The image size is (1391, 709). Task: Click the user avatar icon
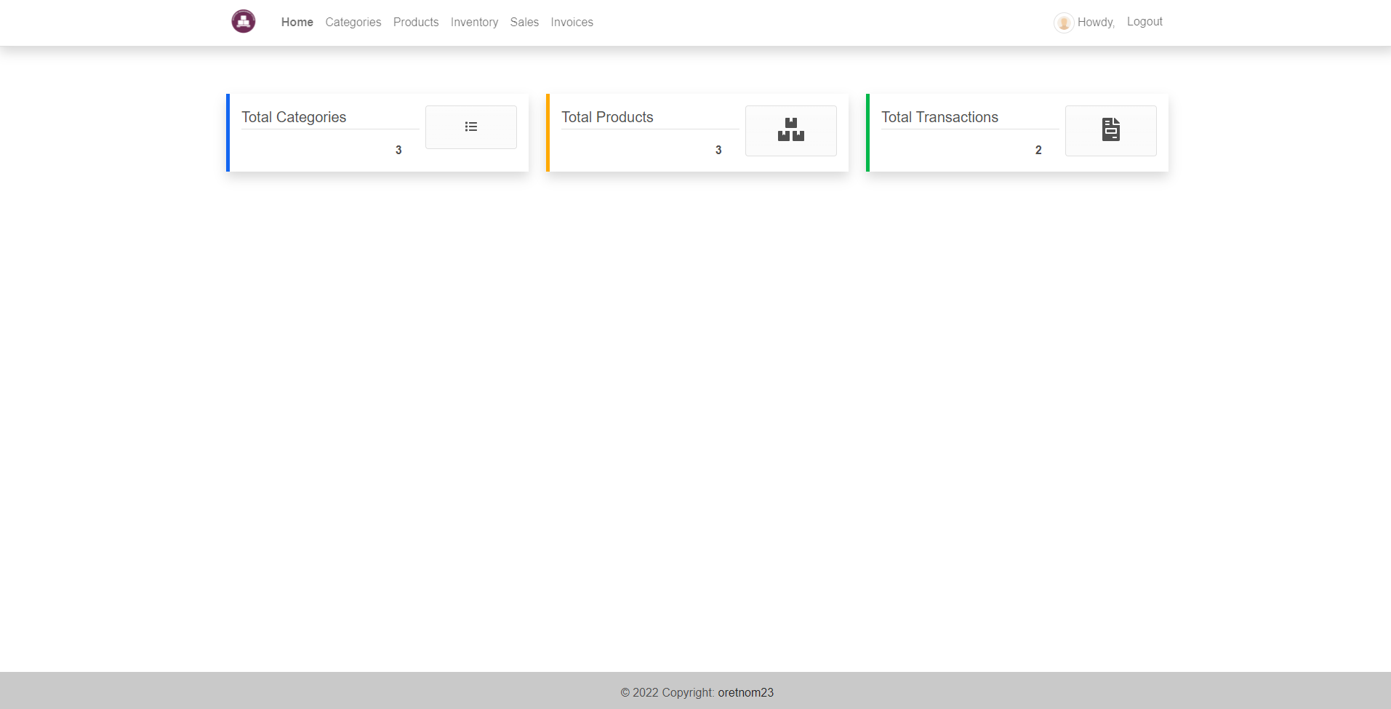(x=1064, y=23)
